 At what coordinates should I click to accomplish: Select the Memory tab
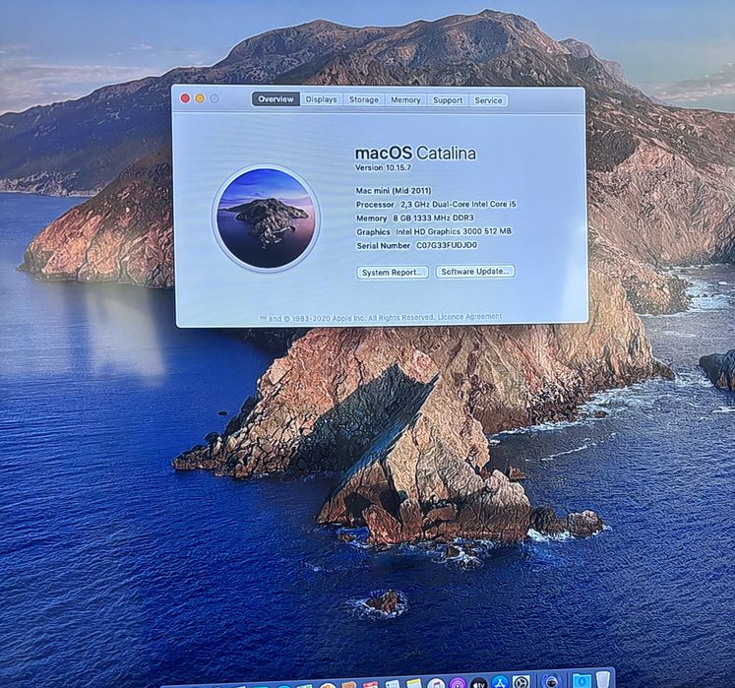pos(405,99)
